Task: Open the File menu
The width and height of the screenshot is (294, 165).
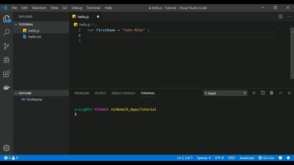Action: 14,8
